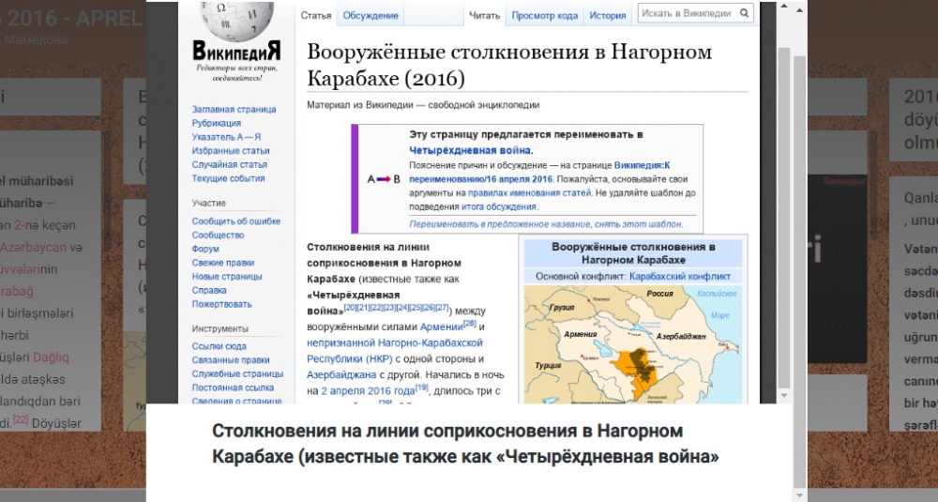Screen dimensions: 938x502
Task: Click the Участие sidebar section heading
Action: pyautogui.click(x=209, y=204)
